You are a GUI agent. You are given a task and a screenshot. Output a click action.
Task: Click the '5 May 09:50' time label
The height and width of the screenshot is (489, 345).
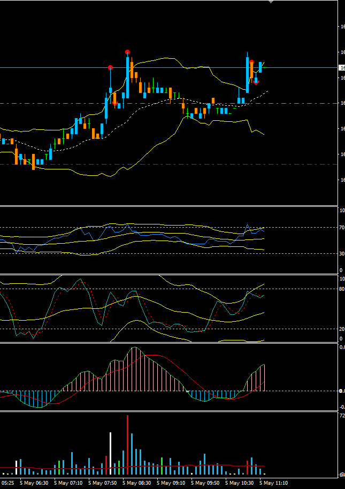point(205,483)
